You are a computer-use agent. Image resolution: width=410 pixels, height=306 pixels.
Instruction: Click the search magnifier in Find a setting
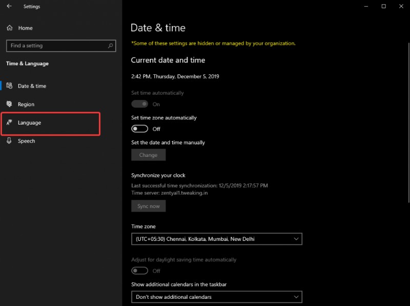click(110, 46)
